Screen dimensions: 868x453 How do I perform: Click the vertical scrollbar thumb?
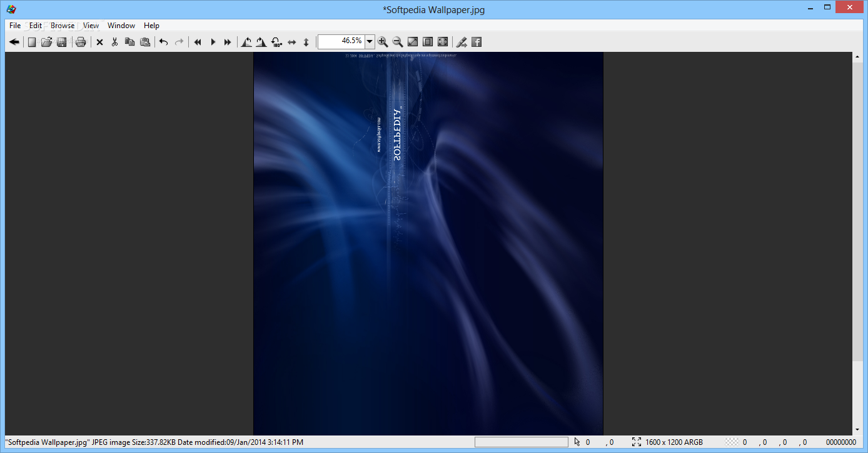857,211
